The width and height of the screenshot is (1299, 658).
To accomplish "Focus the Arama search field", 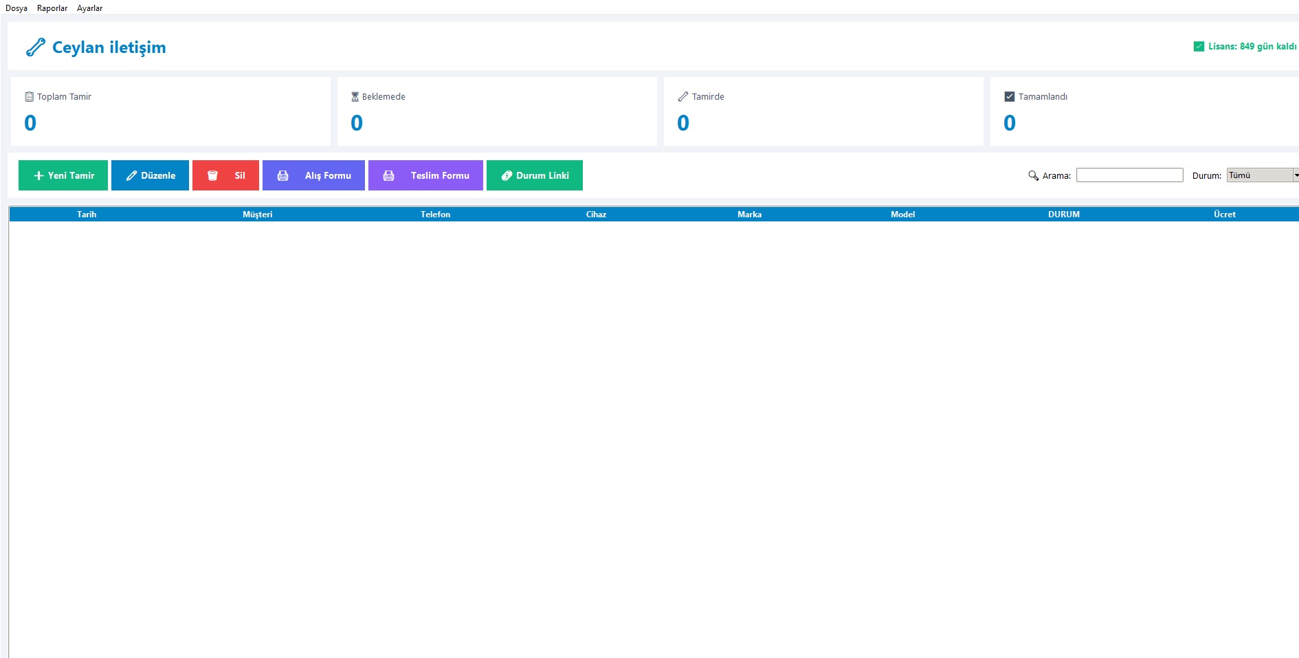I will [1129, 175].
